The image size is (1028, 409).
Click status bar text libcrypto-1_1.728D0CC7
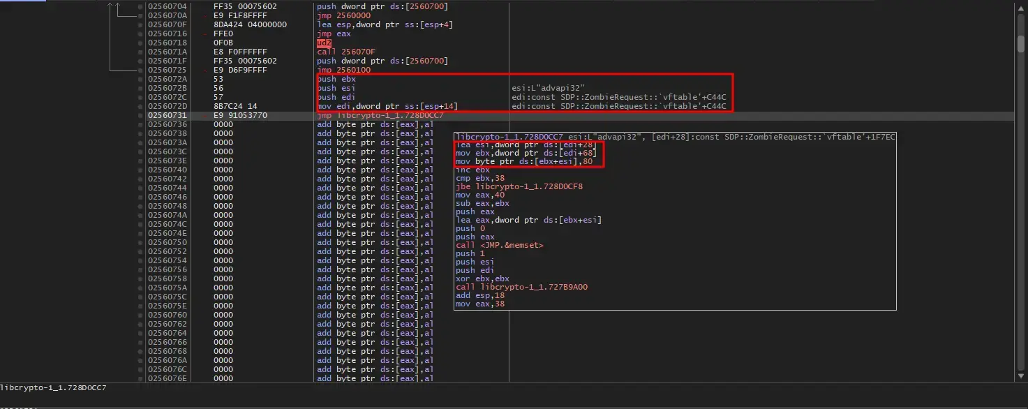point(53,387)
